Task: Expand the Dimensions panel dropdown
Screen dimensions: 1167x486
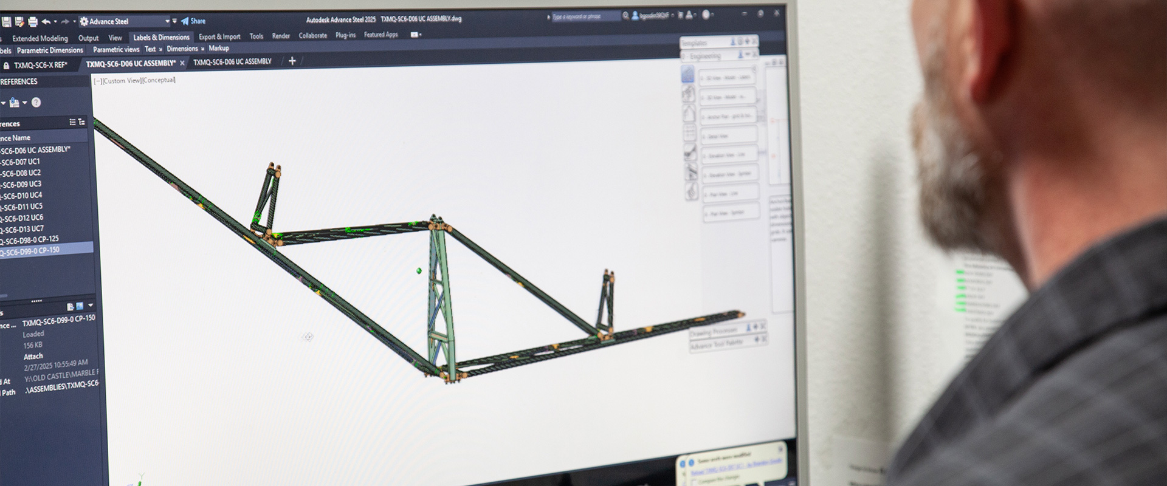Action: pos(202,49)
